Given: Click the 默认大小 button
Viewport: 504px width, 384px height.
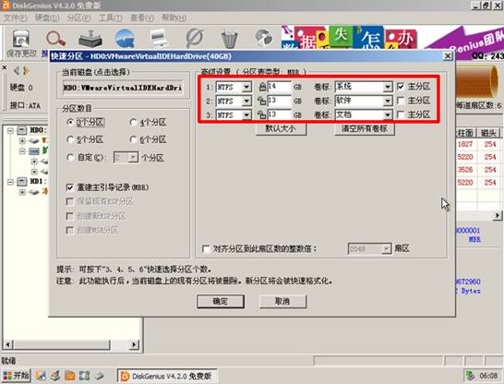Looking at the screenshot, I should pyautogui.click(x=281, y=129).
